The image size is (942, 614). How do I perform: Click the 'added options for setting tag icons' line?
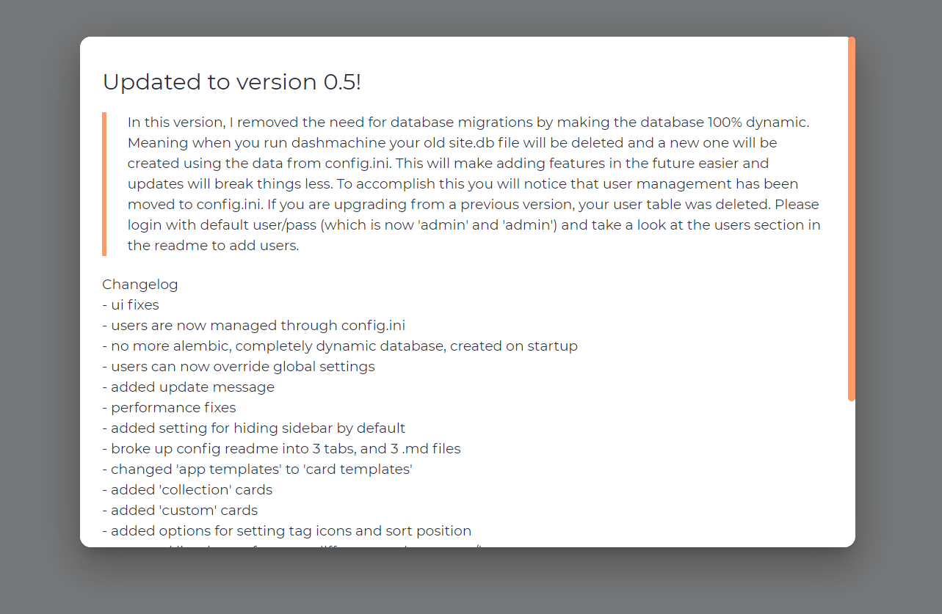(286, 530)
